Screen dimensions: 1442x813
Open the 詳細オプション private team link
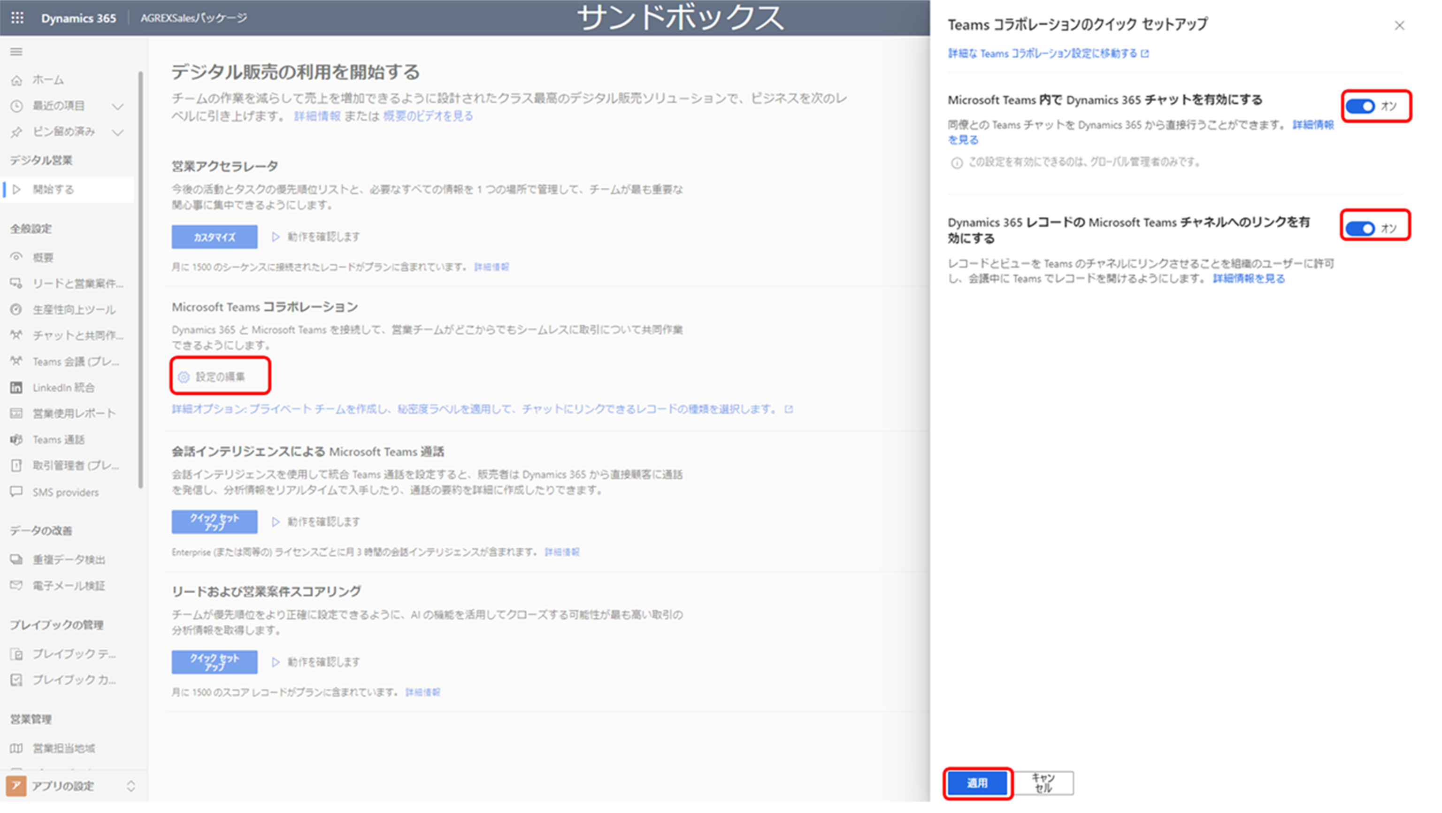click(483, 409)
